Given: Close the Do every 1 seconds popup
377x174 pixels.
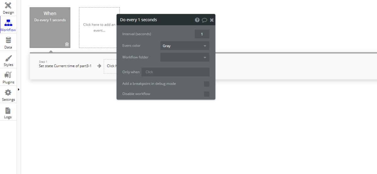Looking at the screenshot, I should [212, 20].
